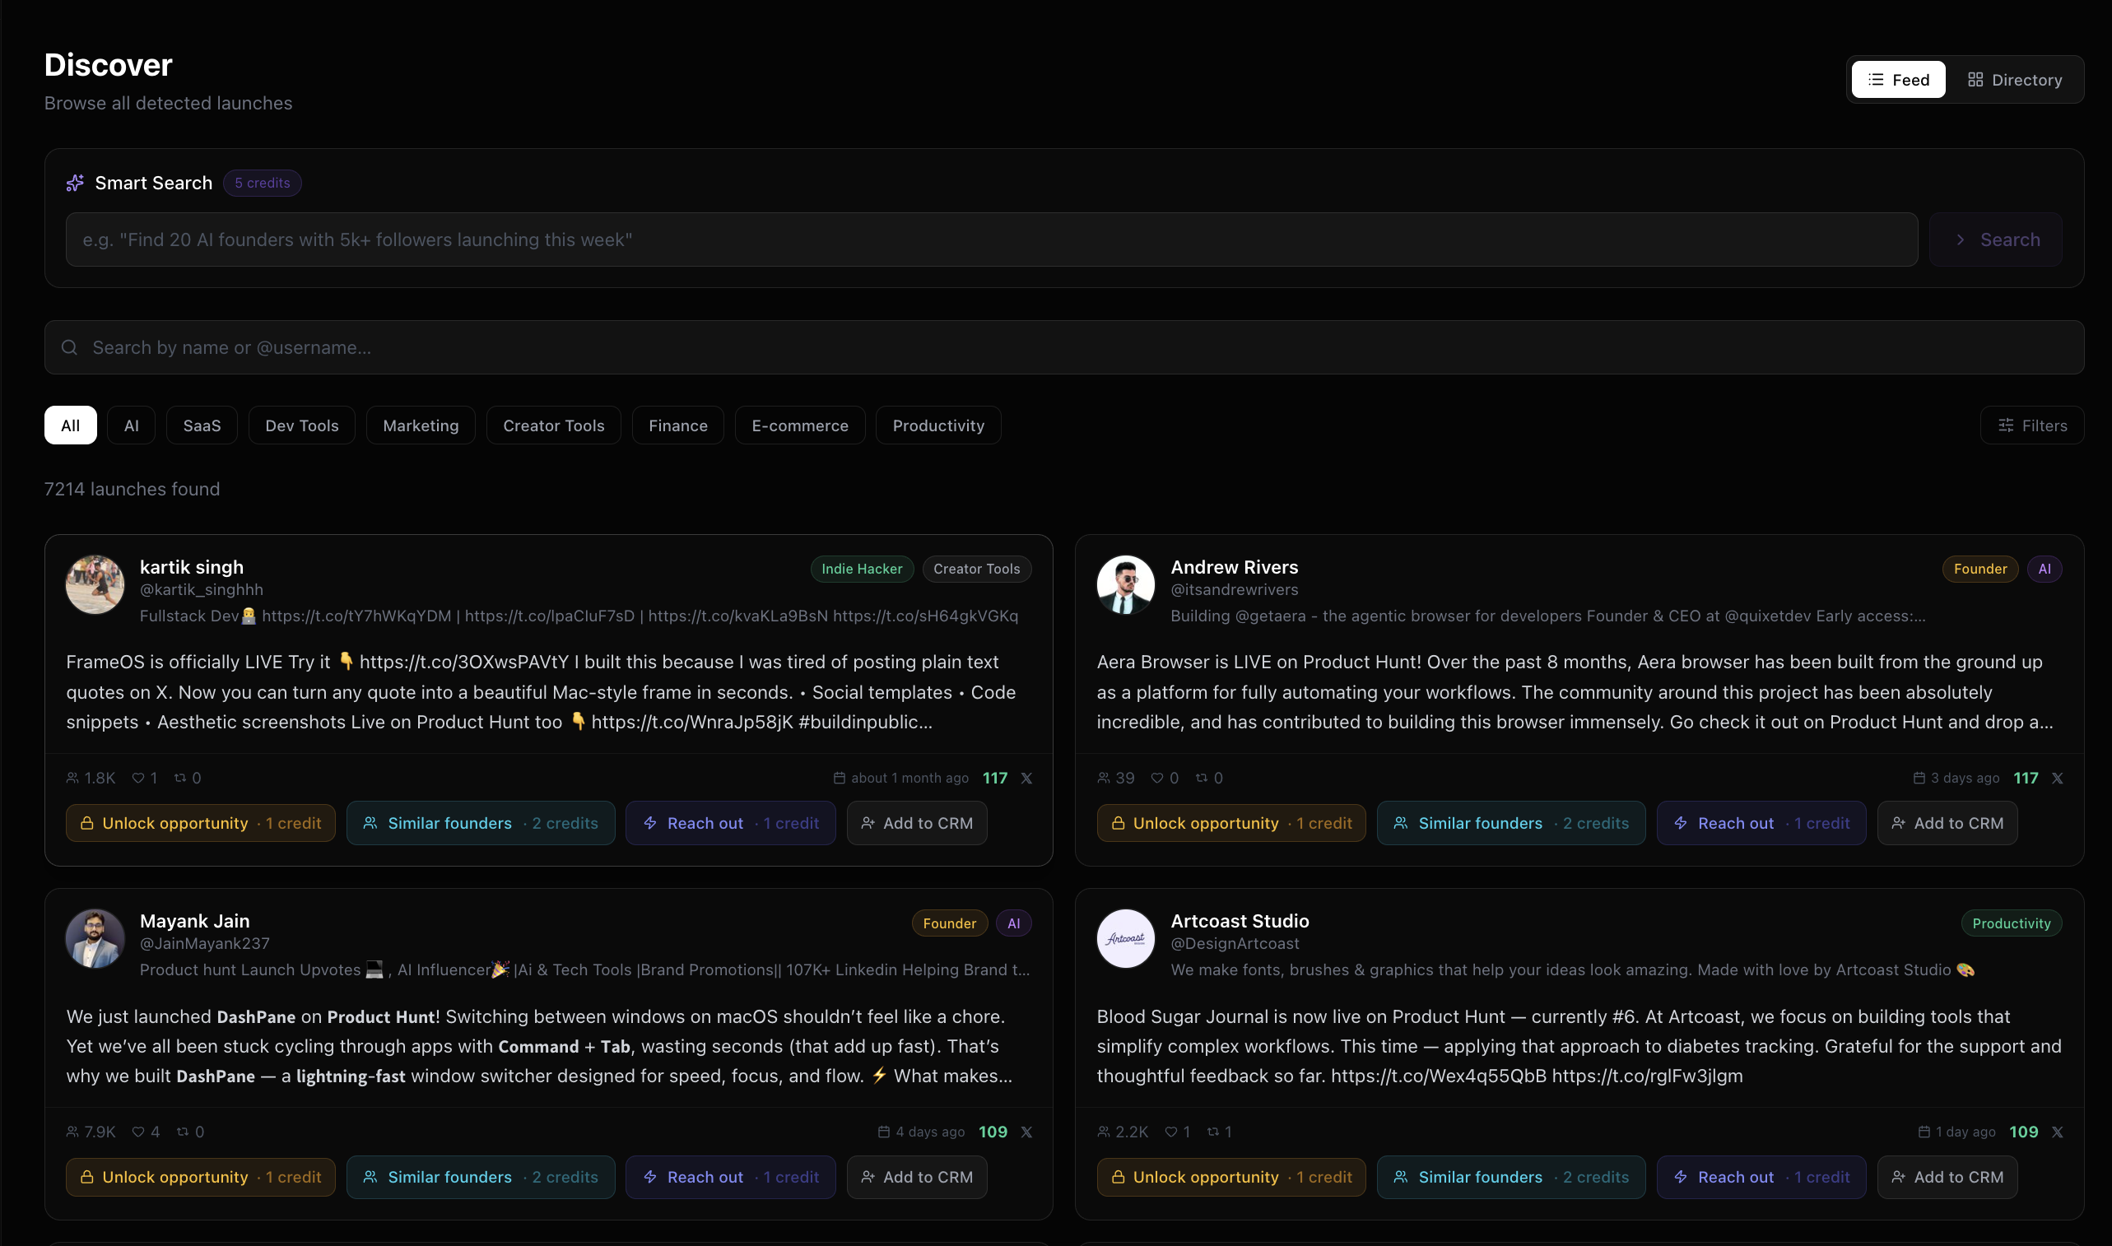The height and width of the screenshot is (1246, 2112).
Task: Find similar founders to Mayank Jain
Action: [480, 1177]
